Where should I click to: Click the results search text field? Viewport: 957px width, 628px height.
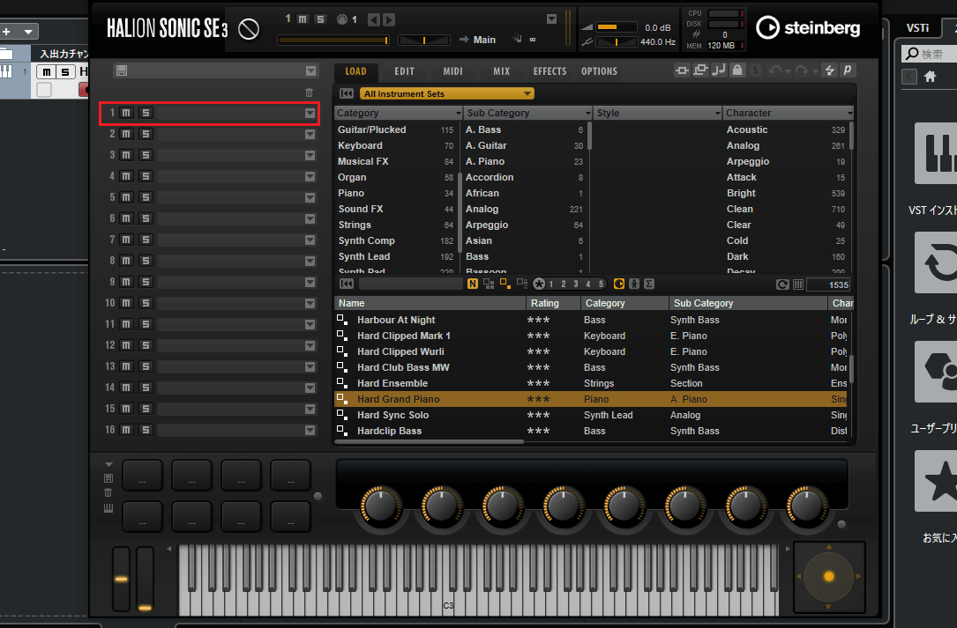click(411, 284)
